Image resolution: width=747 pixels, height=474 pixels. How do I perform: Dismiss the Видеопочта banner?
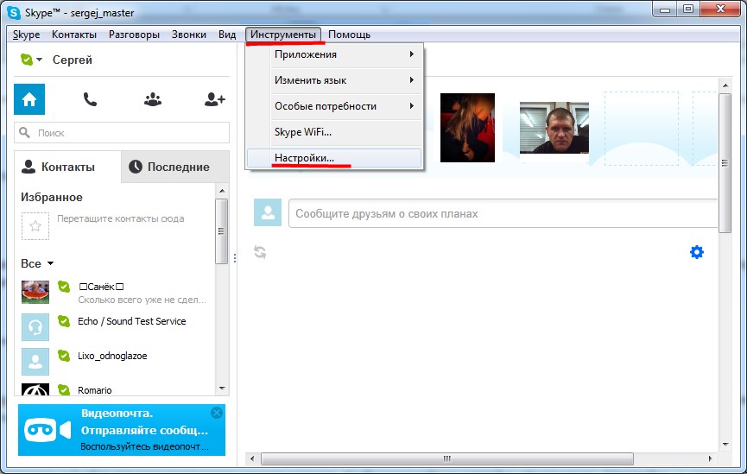coord(216,413)
